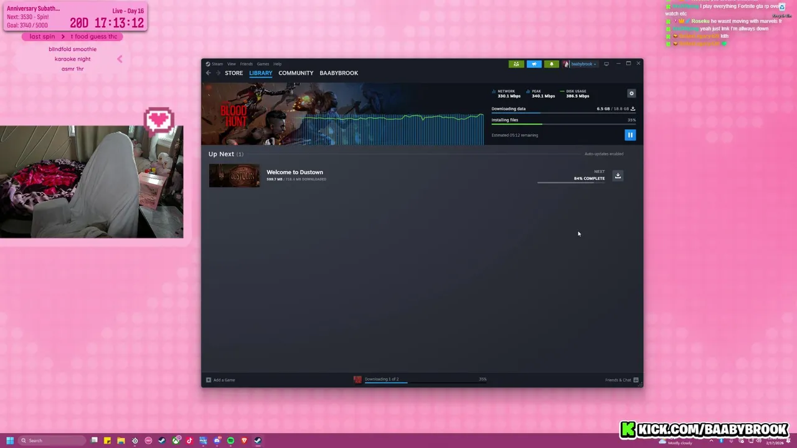Go back with the left arrow

pos(209,73)
